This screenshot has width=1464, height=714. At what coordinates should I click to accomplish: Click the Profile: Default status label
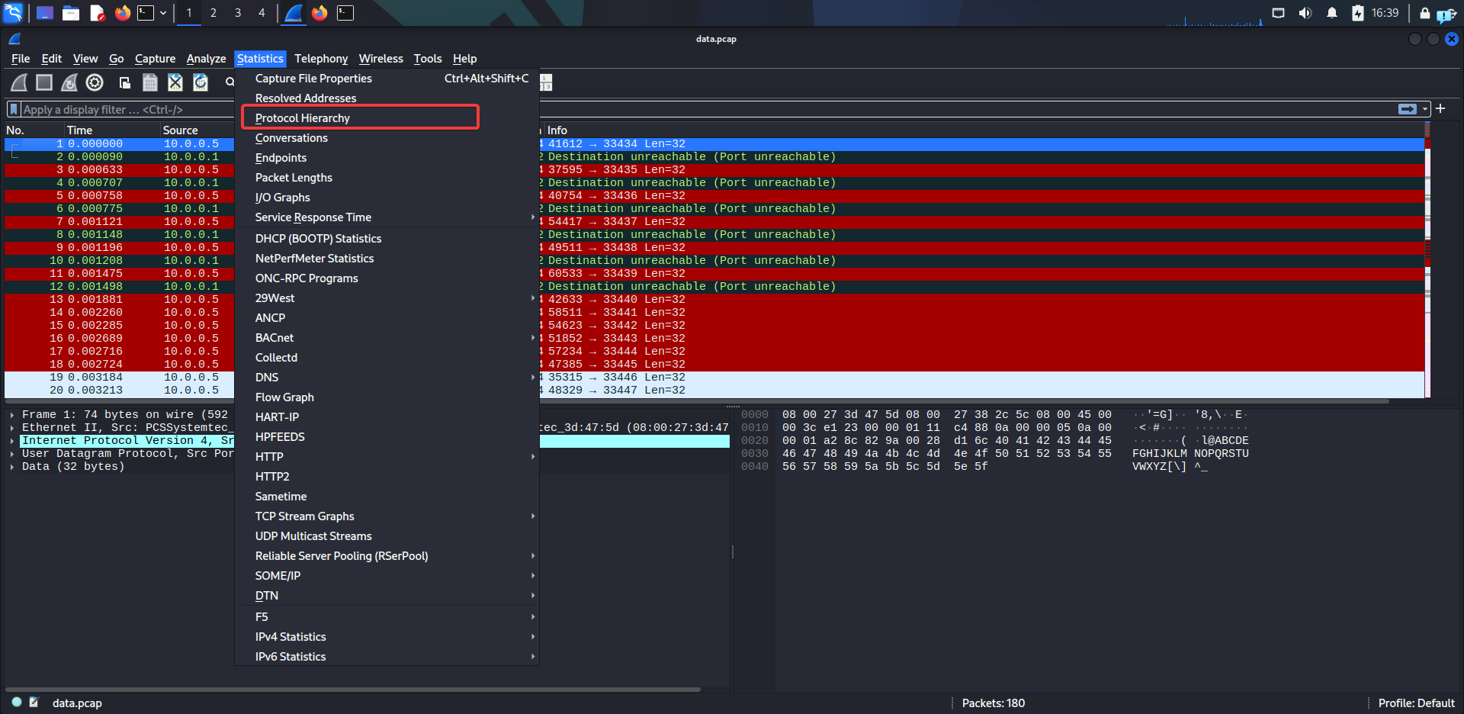click(1416, 703)
